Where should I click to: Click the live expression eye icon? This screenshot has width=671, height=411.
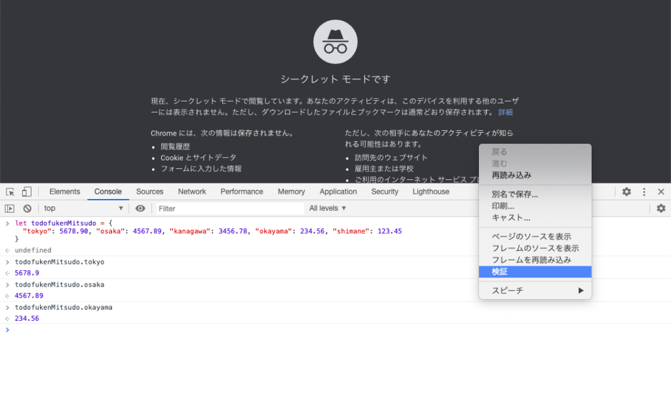pos(140,208)
